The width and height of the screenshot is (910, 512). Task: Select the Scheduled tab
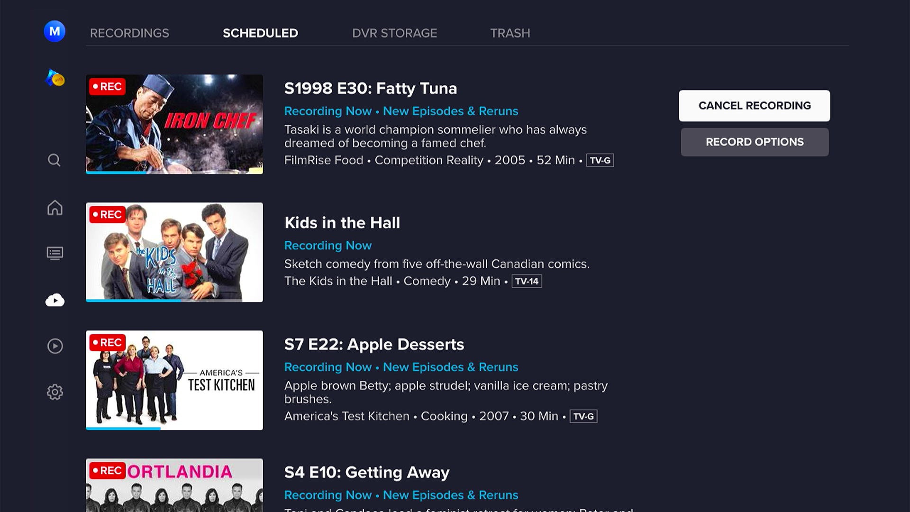tap(260, 33)
